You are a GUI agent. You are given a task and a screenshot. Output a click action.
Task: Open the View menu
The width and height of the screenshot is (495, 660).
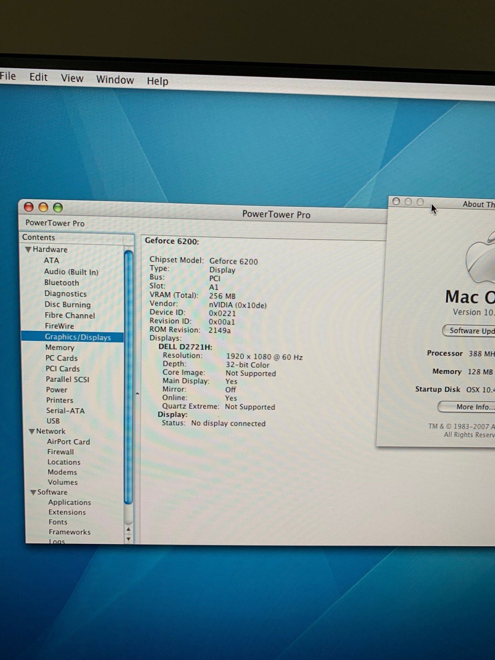[72, 79]
